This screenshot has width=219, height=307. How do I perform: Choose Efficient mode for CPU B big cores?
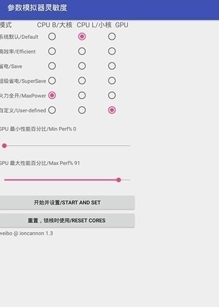(52, 51)
